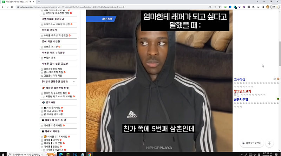Go back to the previous page
Screen dimensions: 281x156
click(x=3, y=7)
